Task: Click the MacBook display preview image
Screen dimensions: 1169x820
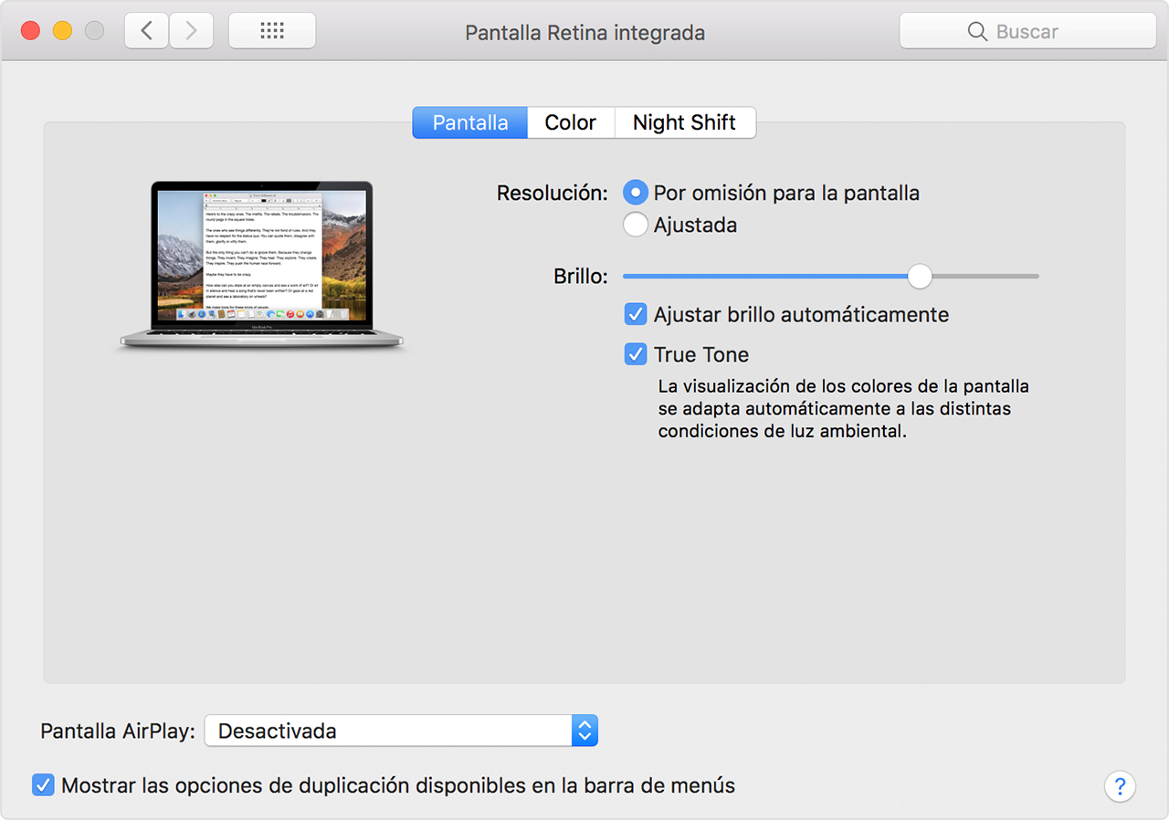Action: [262, 265]
